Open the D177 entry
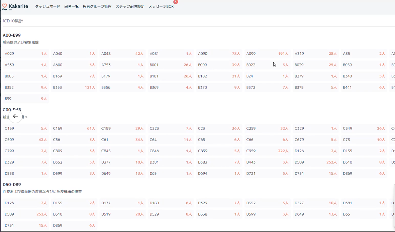 (x=122, y=203)
